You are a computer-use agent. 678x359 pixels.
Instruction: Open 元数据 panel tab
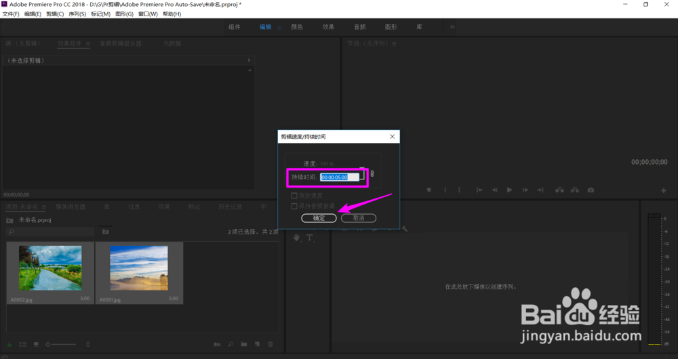click(x=172, y=43)
